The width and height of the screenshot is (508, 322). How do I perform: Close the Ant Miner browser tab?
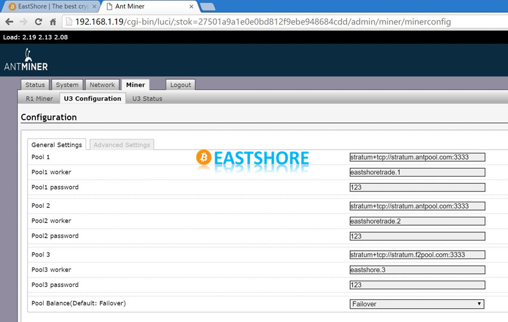191,7
